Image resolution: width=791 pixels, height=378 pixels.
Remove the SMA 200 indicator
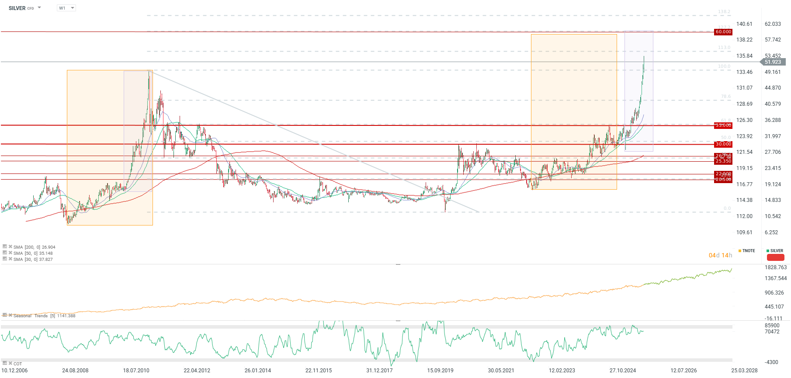[10, 246]
